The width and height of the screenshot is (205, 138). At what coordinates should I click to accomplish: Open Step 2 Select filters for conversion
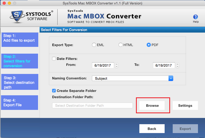tap(20, 61)
